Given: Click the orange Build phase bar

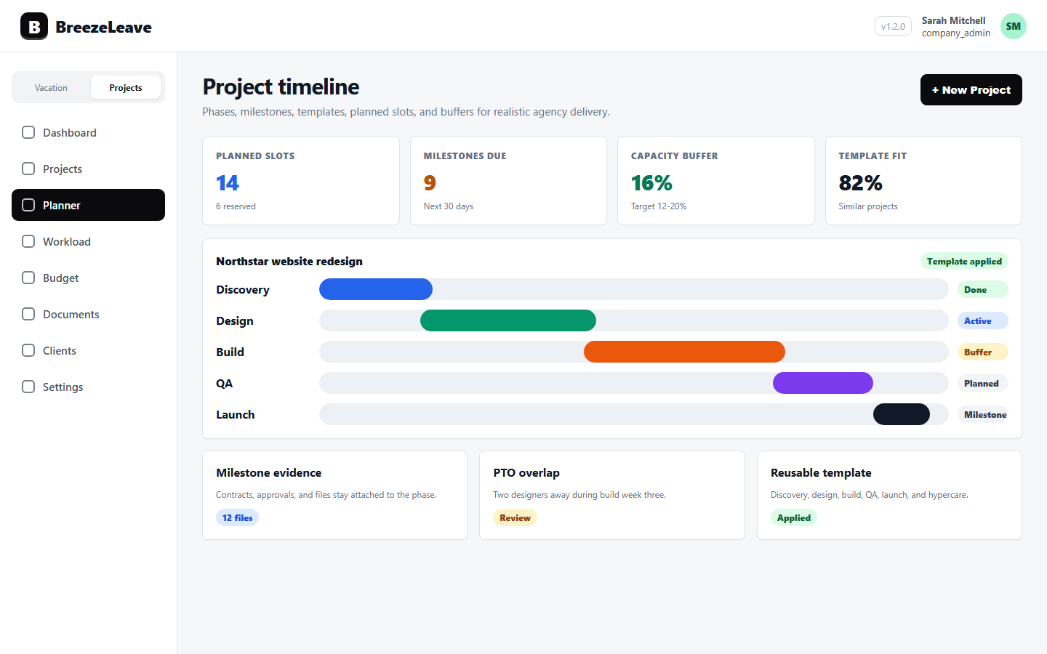Looking at the screenshot, I should pyautogui.click(x=684, y=352).
